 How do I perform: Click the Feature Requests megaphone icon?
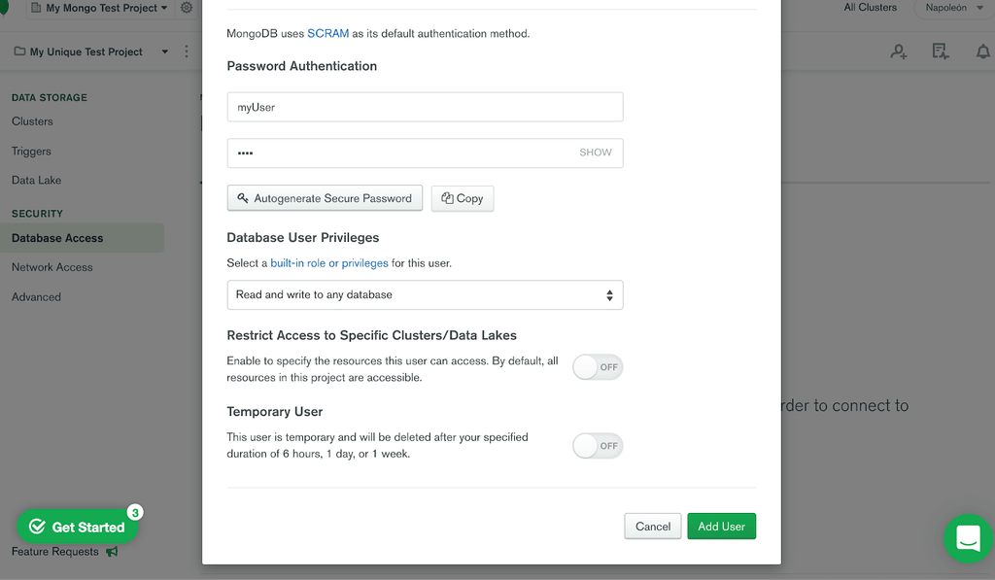click(110, 551)
